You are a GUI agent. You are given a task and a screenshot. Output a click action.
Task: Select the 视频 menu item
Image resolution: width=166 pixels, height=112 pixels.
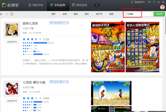tap(111, 14)
